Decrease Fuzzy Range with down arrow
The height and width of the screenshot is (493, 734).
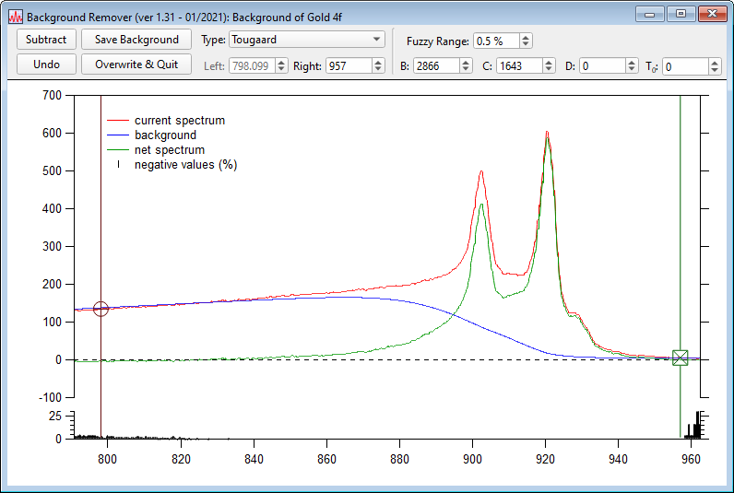coord(526,45)
